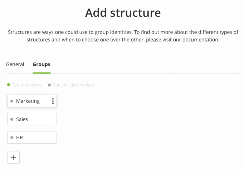Click the structures description paragraph's first line
The image size is (244, 170).
(123, 32)
